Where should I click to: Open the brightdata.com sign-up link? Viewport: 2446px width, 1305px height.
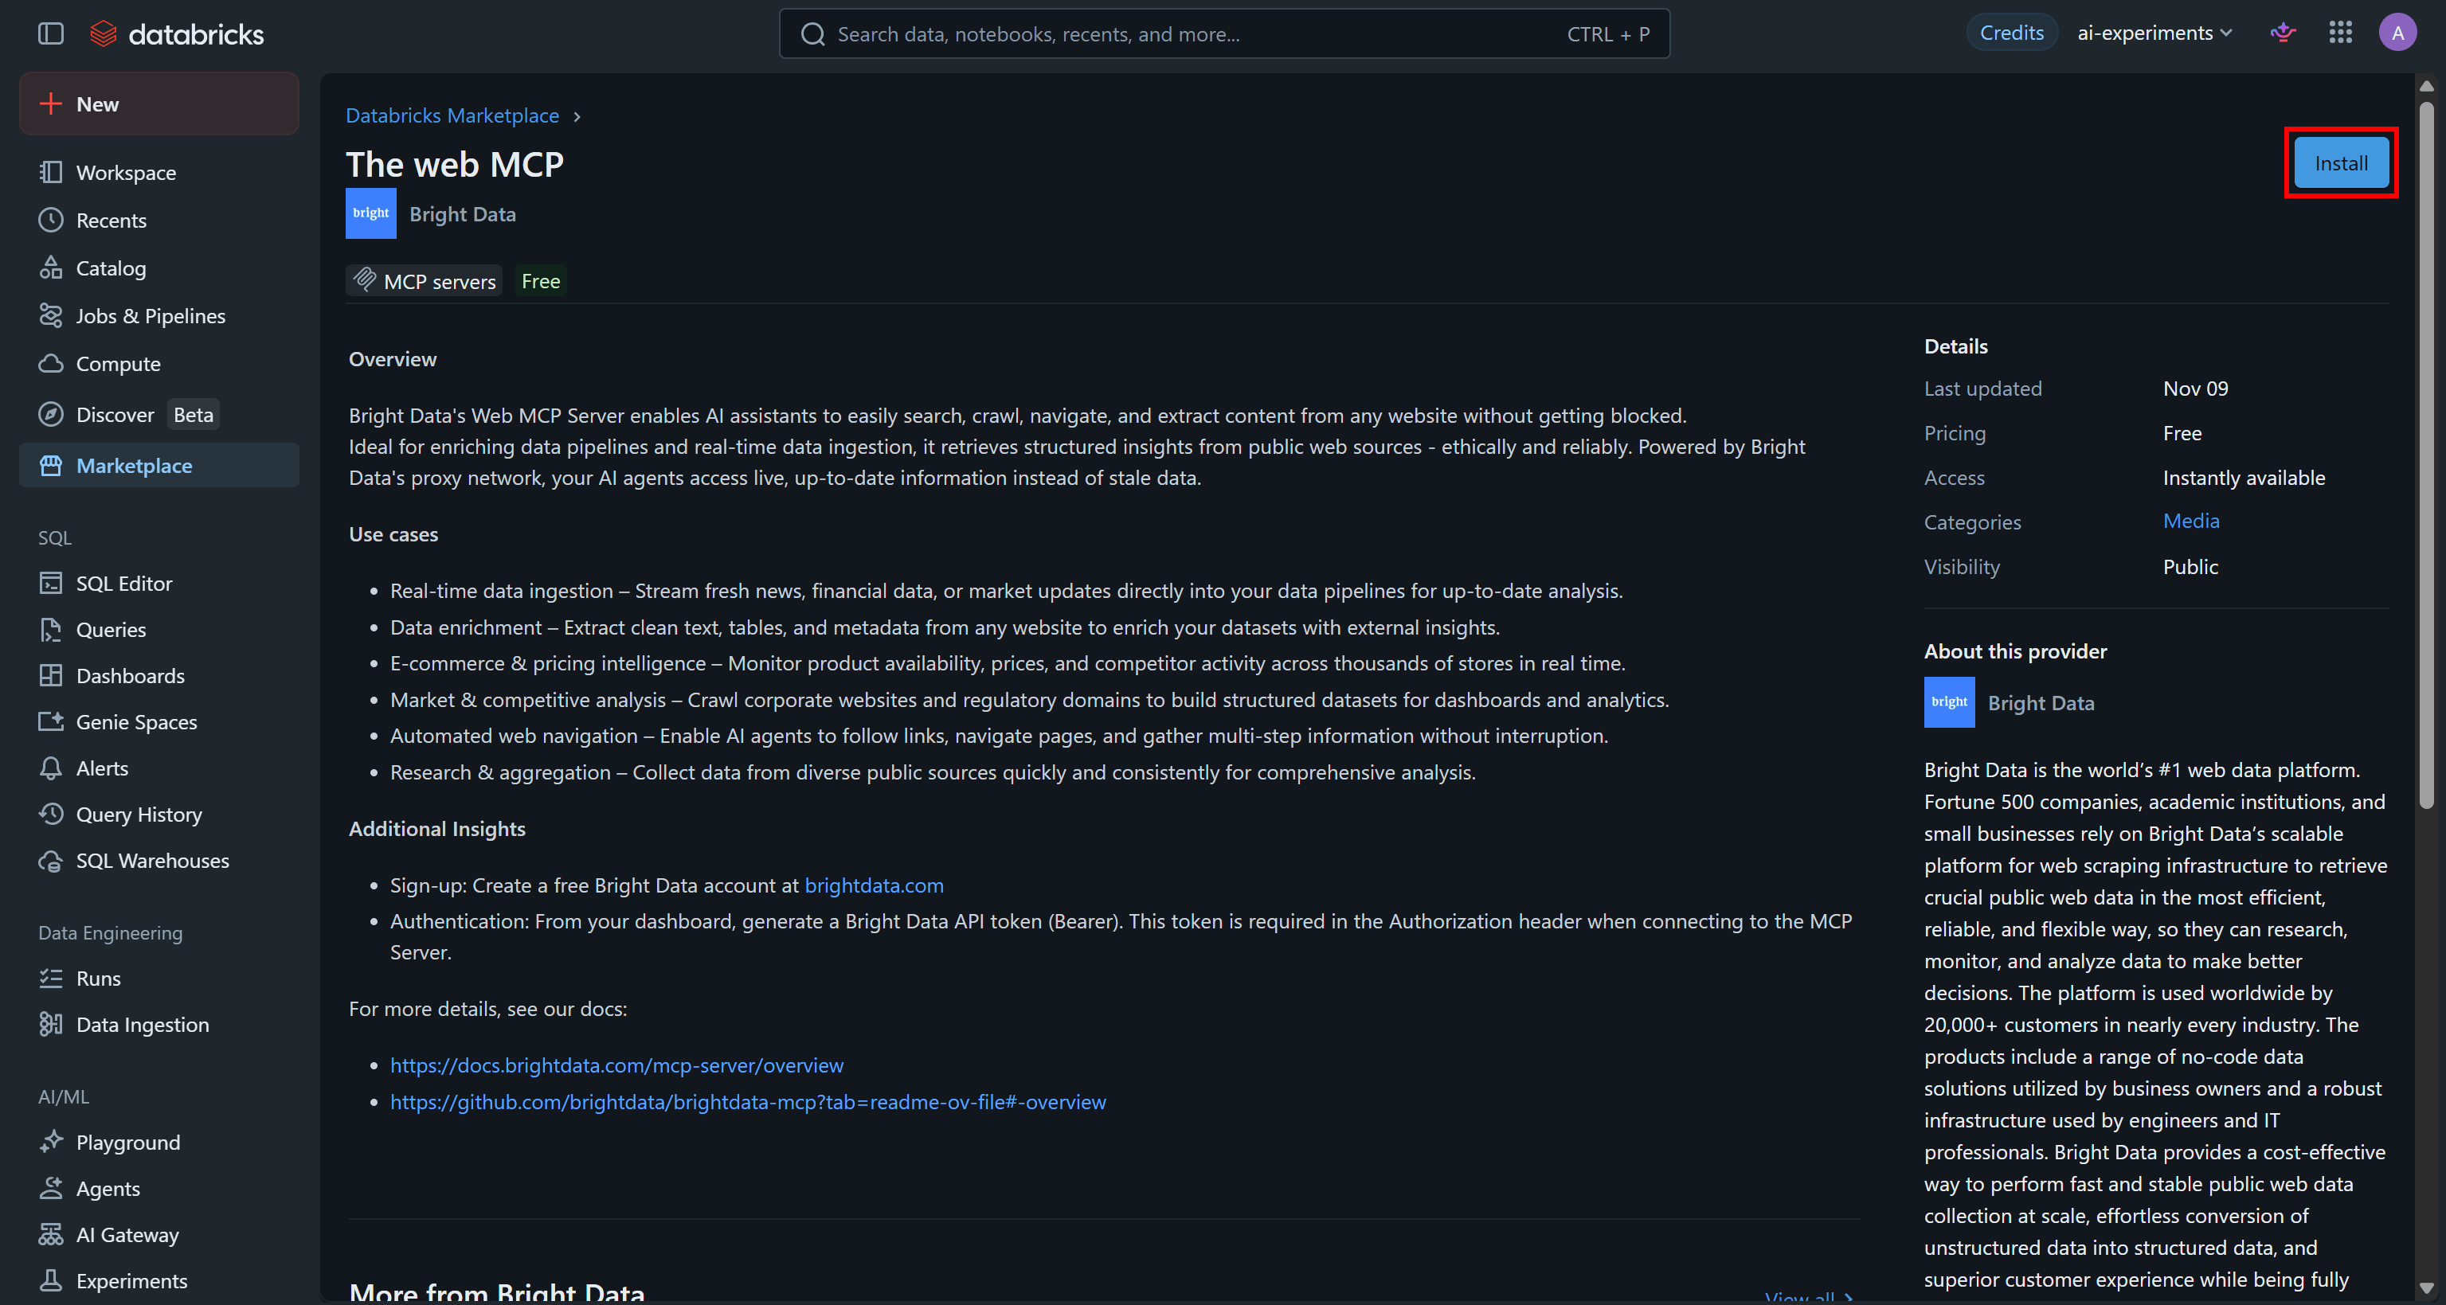874,885
